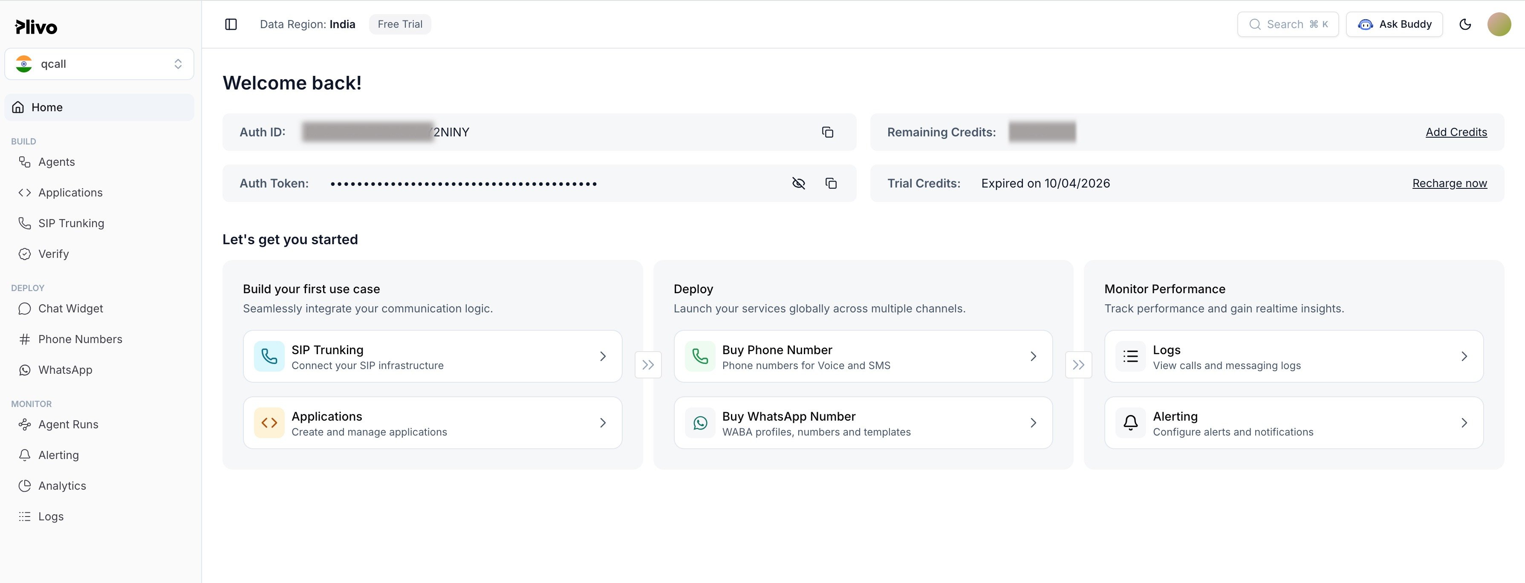The height and width of the screenshot is (583, 1525).
Task: Click Configure alerts and notifications text
Action: coord(1233,432)
